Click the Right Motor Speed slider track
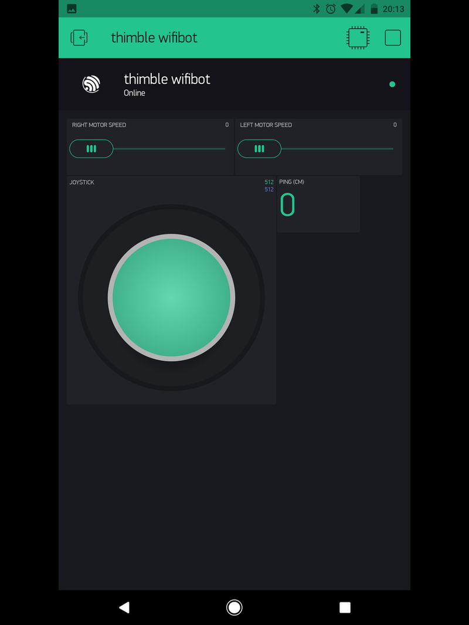The width and height of the screenshot is (469, 625). pyautogui.click(x=169, y=149)
